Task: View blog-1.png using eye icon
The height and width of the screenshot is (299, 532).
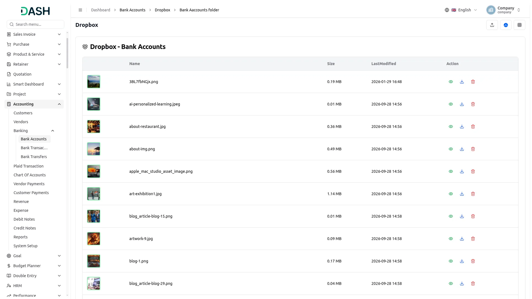Action: pyautogui.click(x=451, y=261)
